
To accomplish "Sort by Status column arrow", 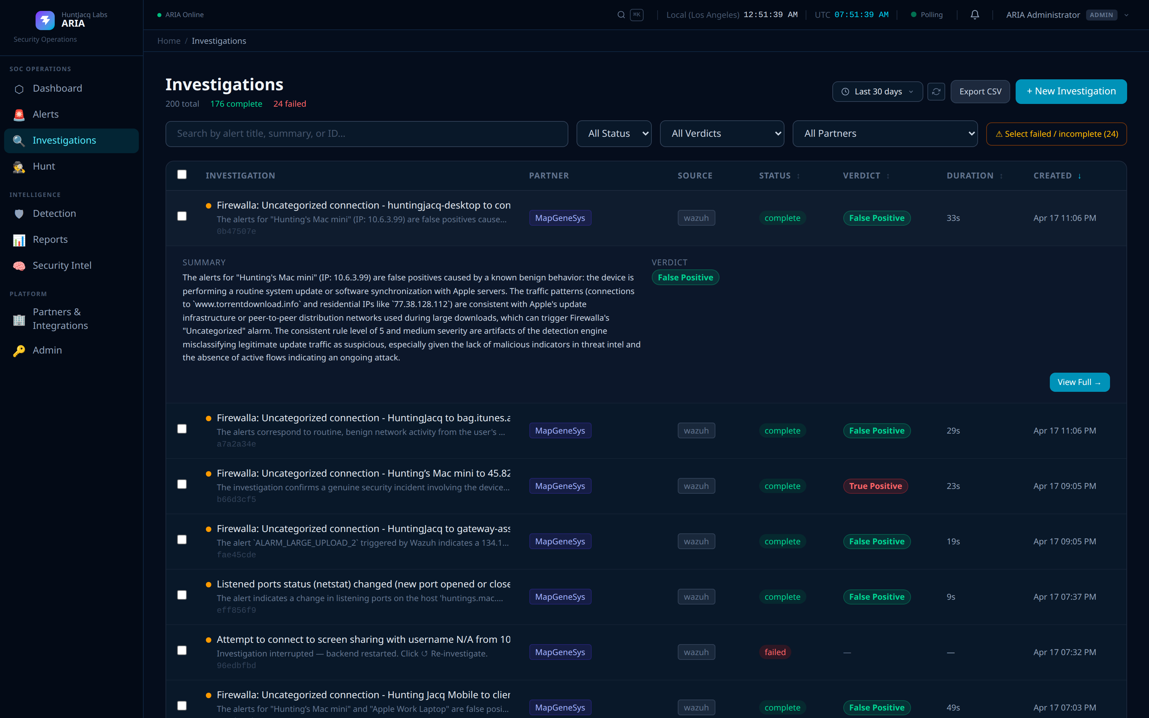I will pyautogui.click(x=798, y=176).
